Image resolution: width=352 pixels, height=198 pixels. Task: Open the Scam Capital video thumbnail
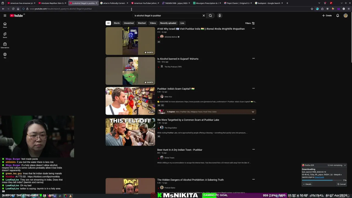tap(130, 101)
